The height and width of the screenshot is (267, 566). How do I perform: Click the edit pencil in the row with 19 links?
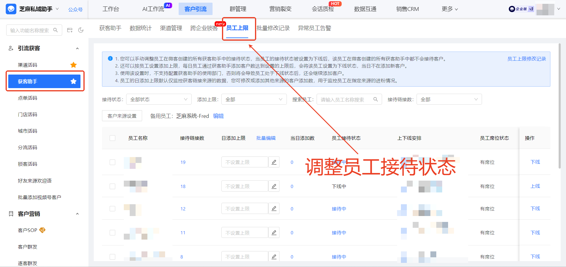click(274, 162)
